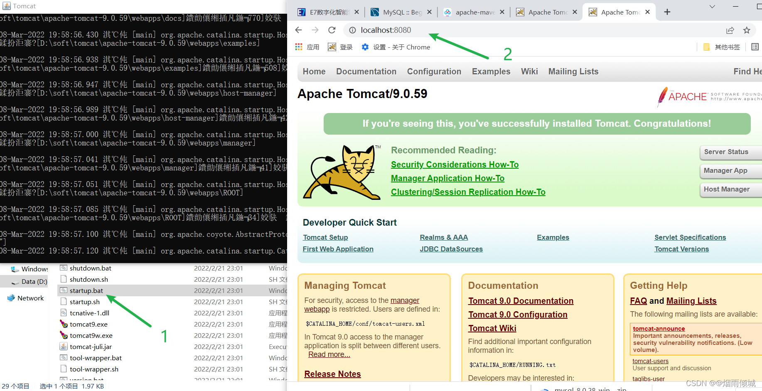Image resolution: width=762 pixels, height=391 pixels.
Task: Select tool-wrapper.bat file icon in Explorer
Action: 64,357
